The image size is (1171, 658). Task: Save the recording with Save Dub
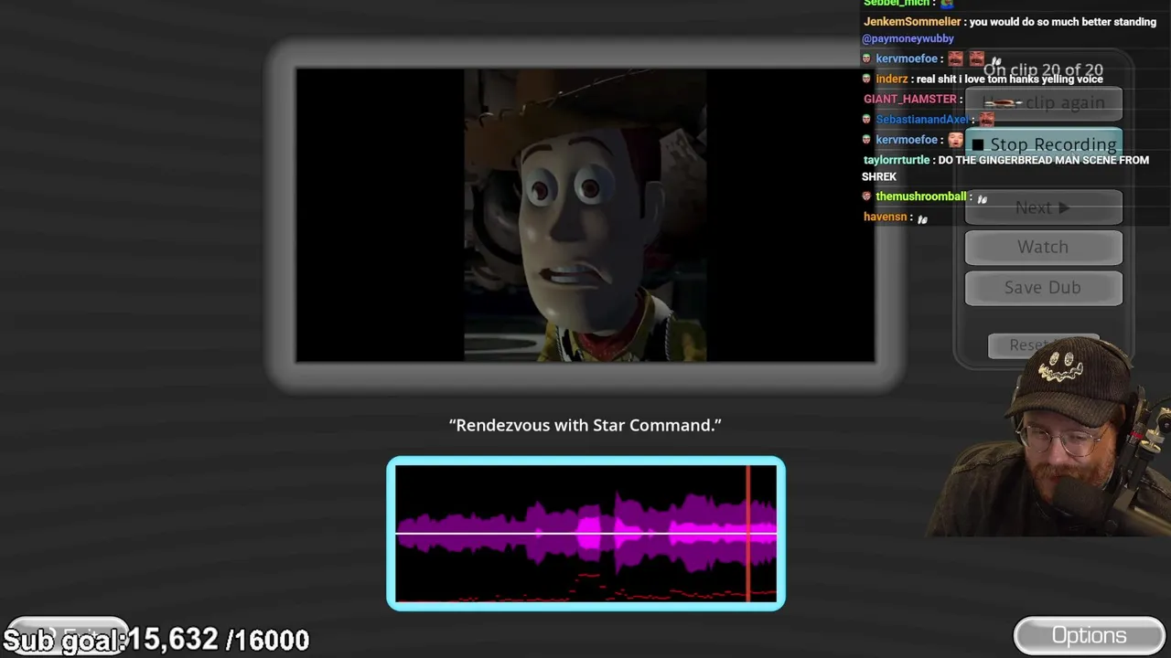click(1044, 287)
